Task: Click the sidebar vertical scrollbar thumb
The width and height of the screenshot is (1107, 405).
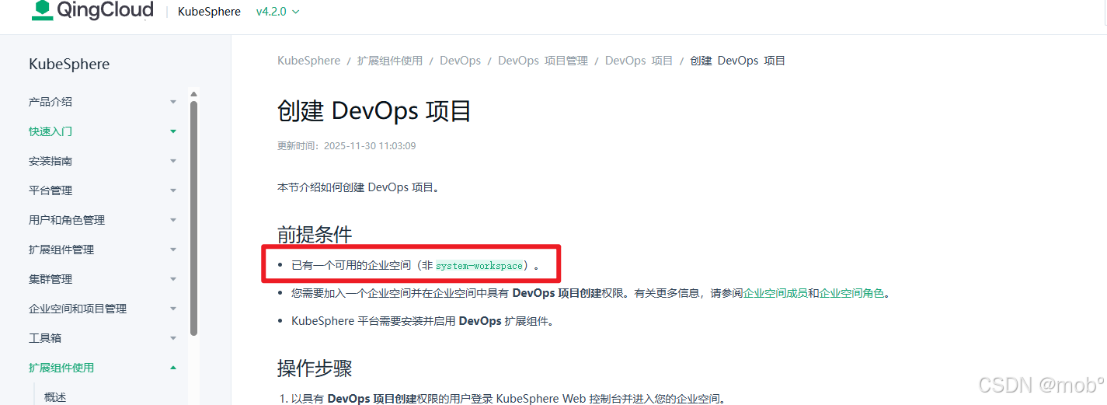Action: [193, 218]
